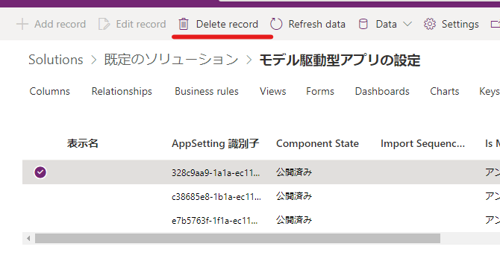Sort by the 表示名 column header
The image size is (500, 279).
click(x=83, y=143)
